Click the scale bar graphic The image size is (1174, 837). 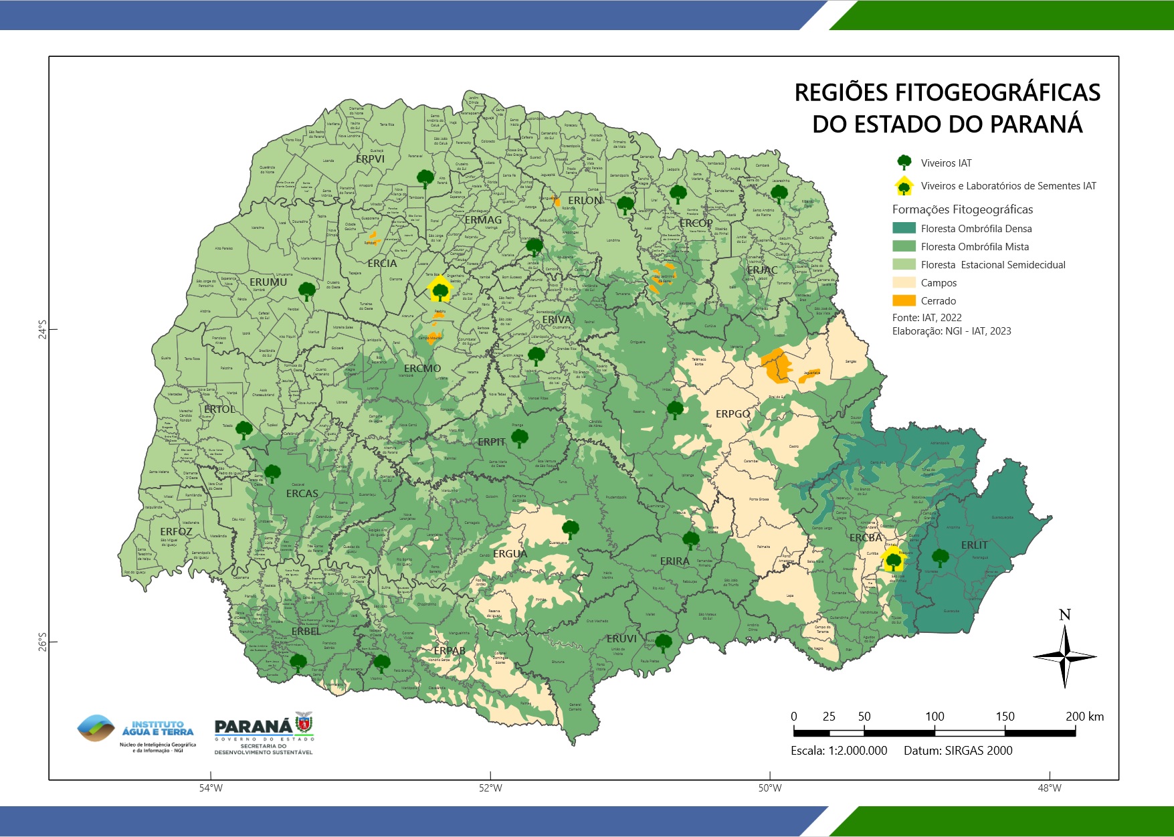tap(935, 733)
